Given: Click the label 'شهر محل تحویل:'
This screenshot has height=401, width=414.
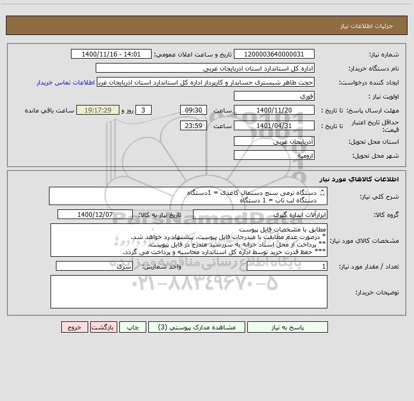Looking at the screenshot, I should coord(376,156).
